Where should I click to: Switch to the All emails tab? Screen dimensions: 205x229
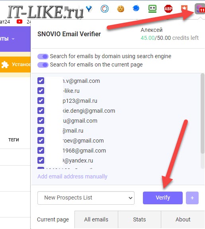click(96, 219)
